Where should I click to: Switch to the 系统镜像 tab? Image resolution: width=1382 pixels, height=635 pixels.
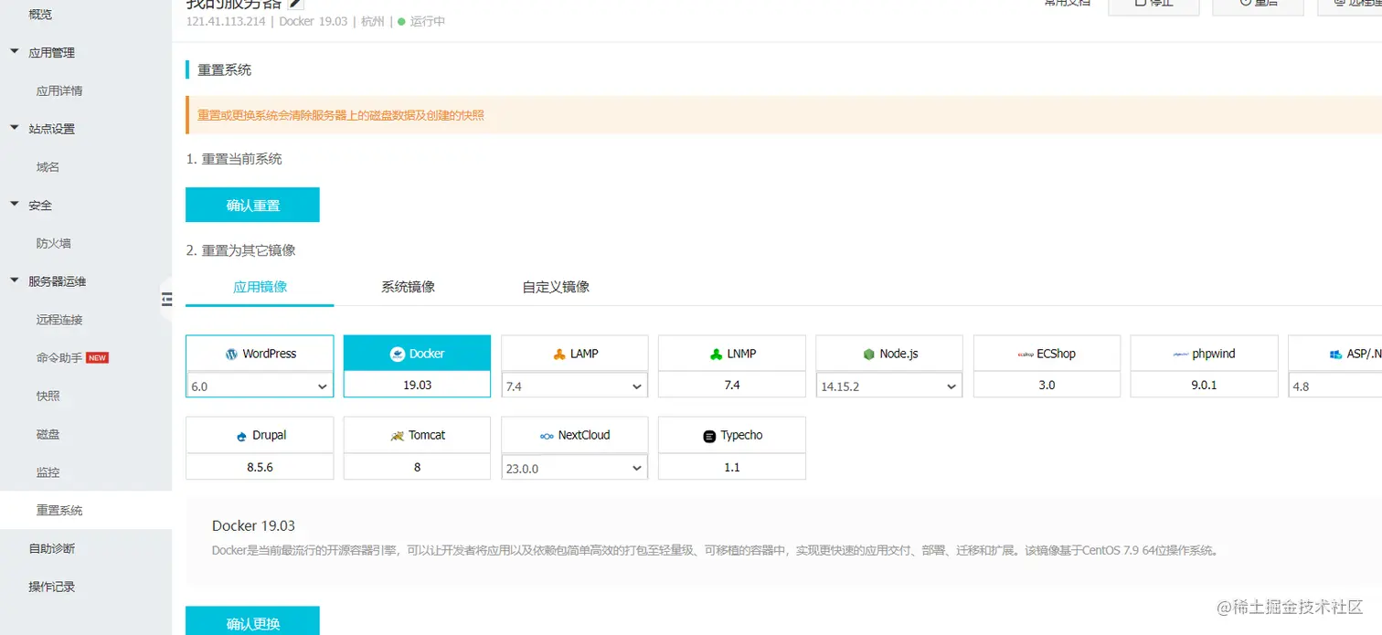click(x=408, y=286)
